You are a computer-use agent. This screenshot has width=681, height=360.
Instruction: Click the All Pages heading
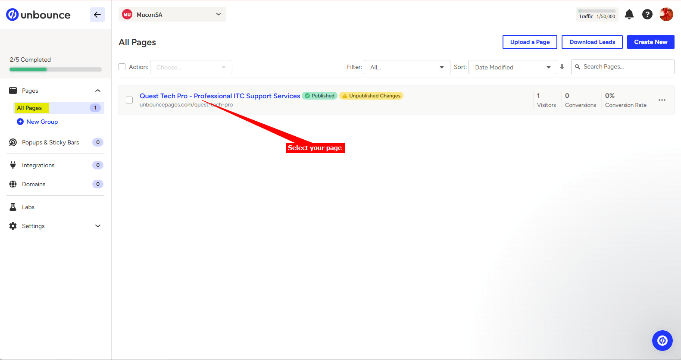click(137, 42)
